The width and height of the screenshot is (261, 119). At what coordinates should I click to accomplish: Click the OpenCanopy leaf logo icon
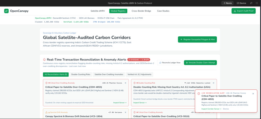(x=6, y=11)
